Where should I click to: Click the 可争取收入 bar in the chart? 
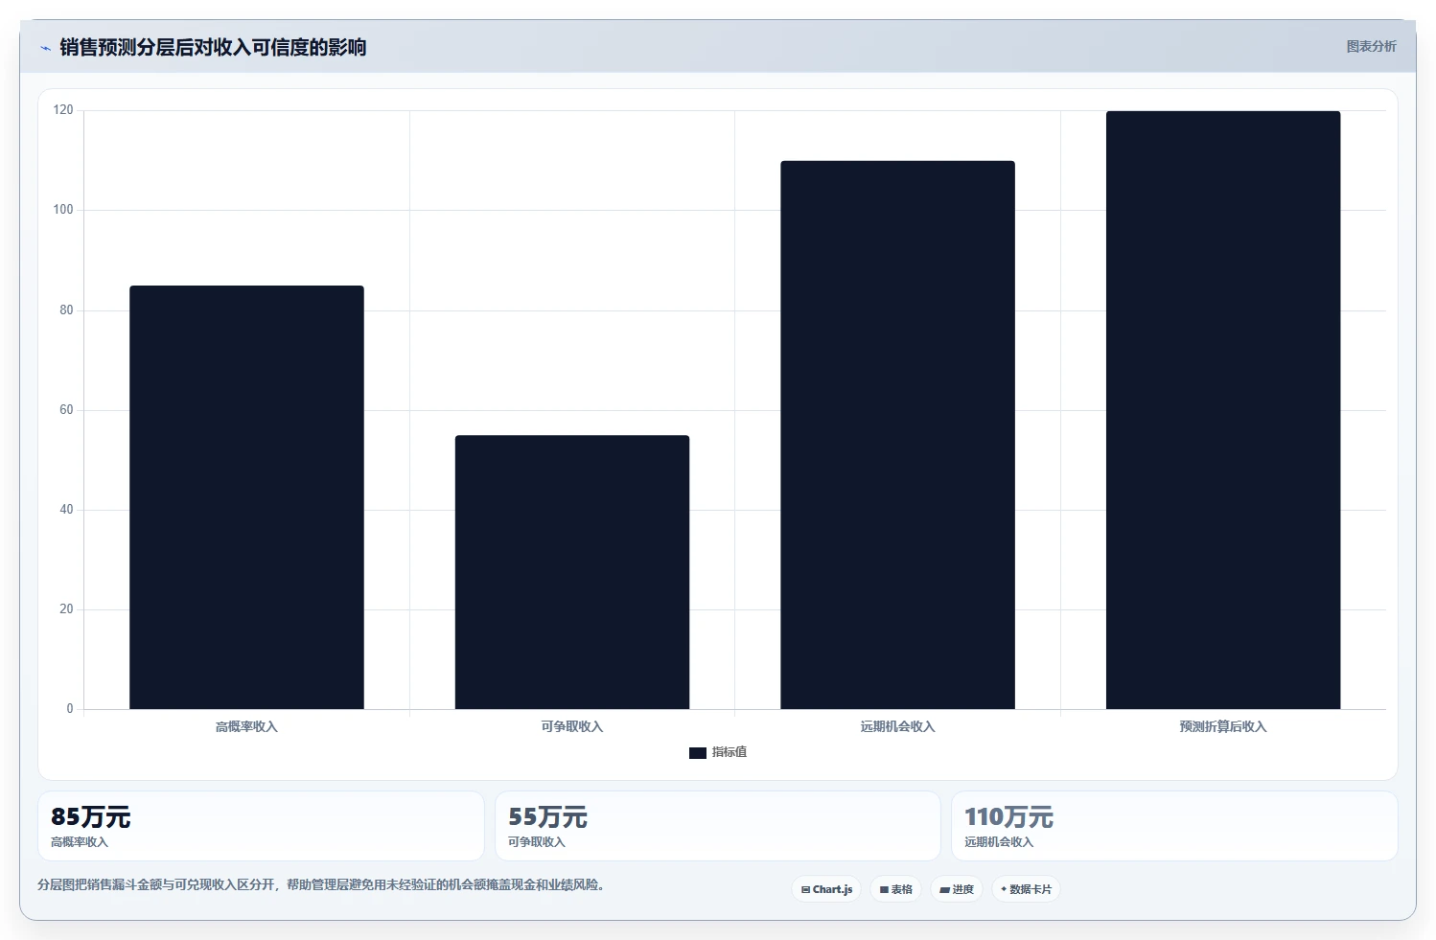(572, 572)
